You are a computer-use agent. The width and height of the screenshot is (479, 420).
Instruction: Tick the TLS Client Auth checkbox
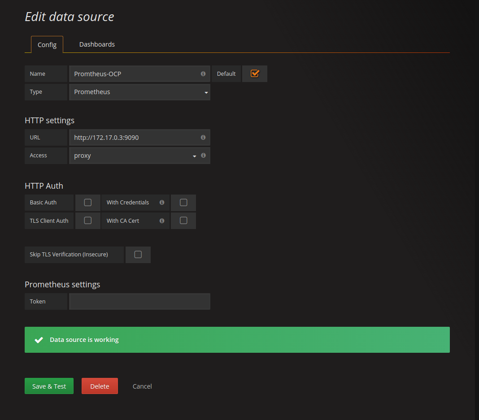pyautogui.click(x=88, y=221)
